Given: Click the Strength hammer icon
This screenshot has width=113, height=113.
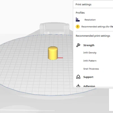Looking at the screenshot, I should 78,45.
